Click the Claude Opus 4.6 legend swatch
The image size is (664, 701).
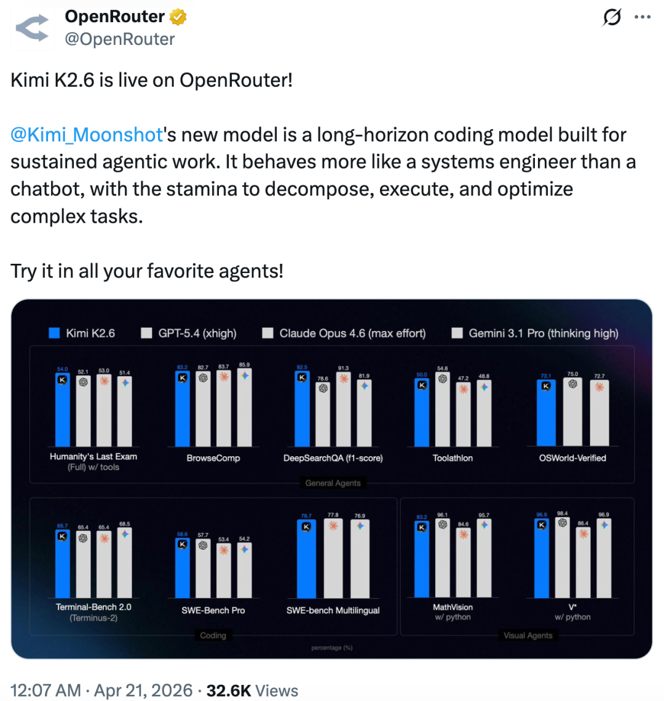(267, 333)
